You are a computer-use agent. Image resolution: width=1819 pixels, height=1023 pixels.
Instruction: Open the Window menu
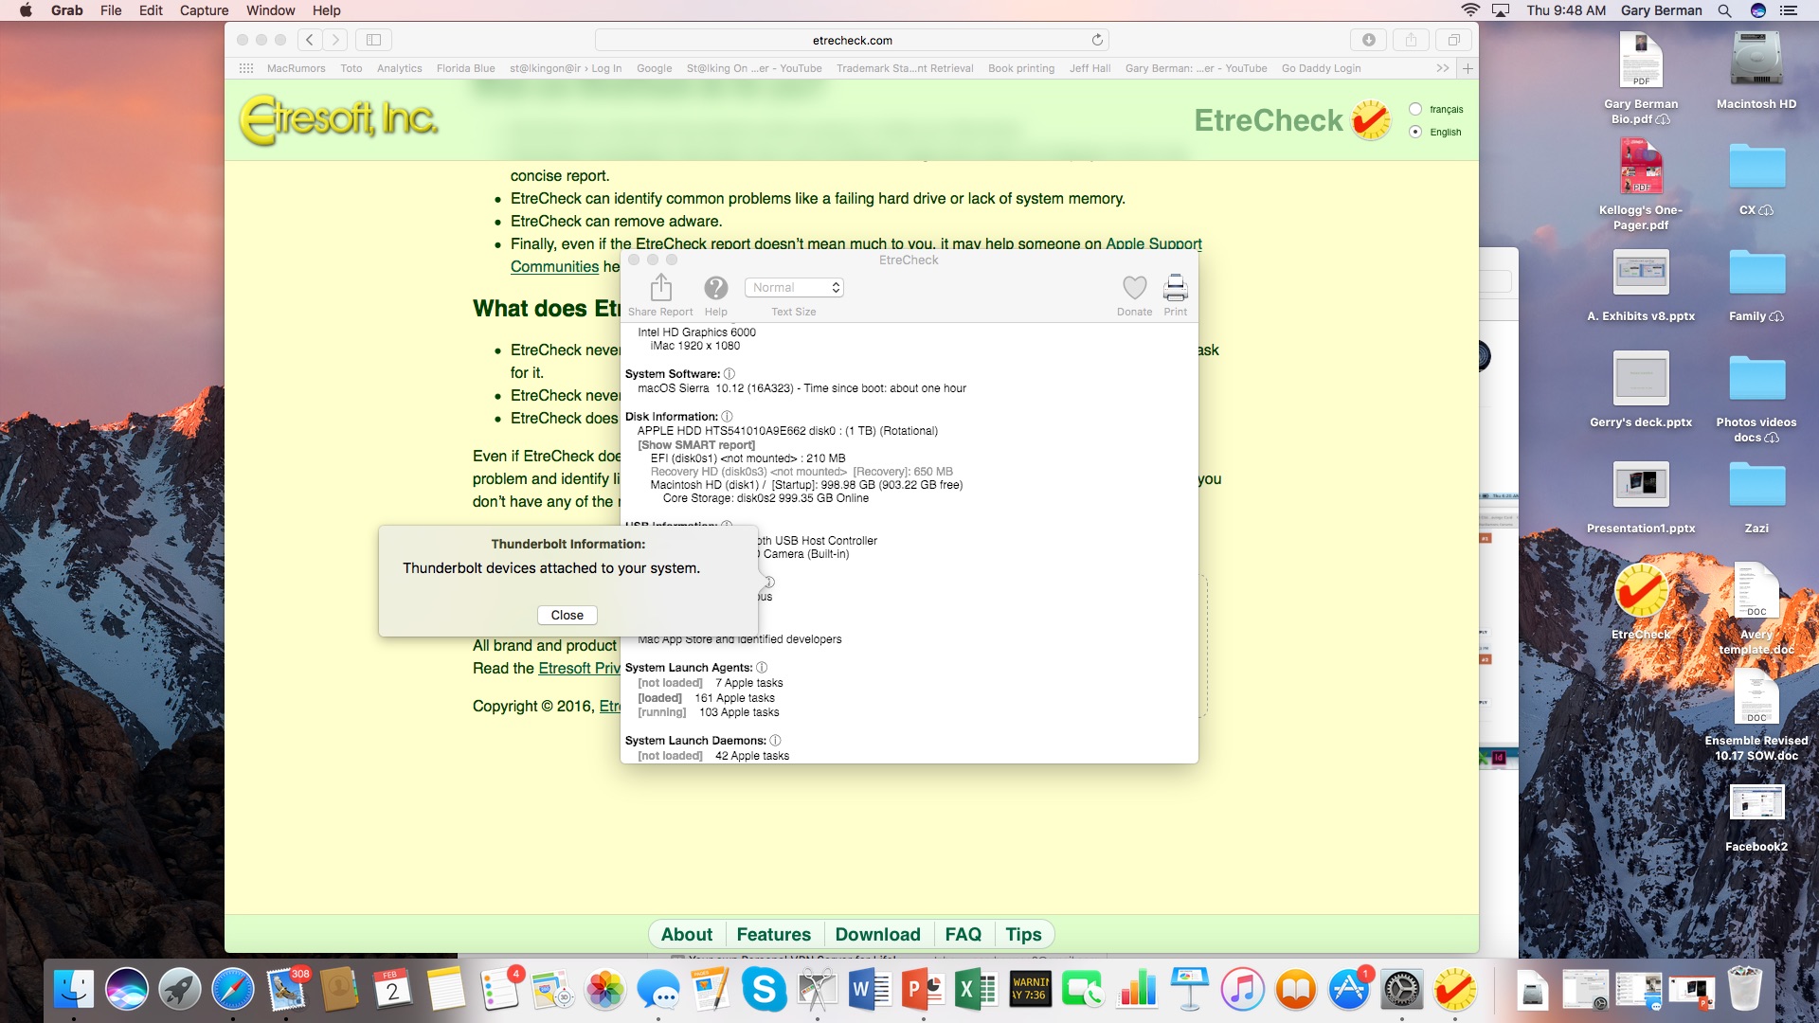coord(270,10)
